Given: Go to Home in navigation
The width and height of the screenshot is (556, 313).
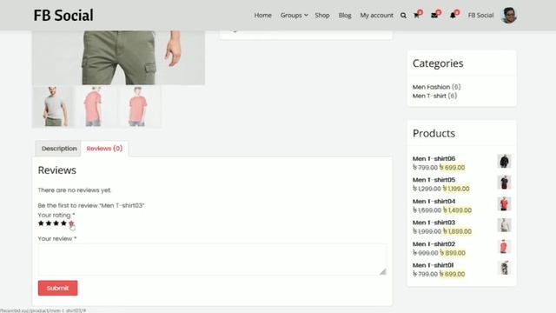Looking at the screenshot, I should (x=262, y=16).
